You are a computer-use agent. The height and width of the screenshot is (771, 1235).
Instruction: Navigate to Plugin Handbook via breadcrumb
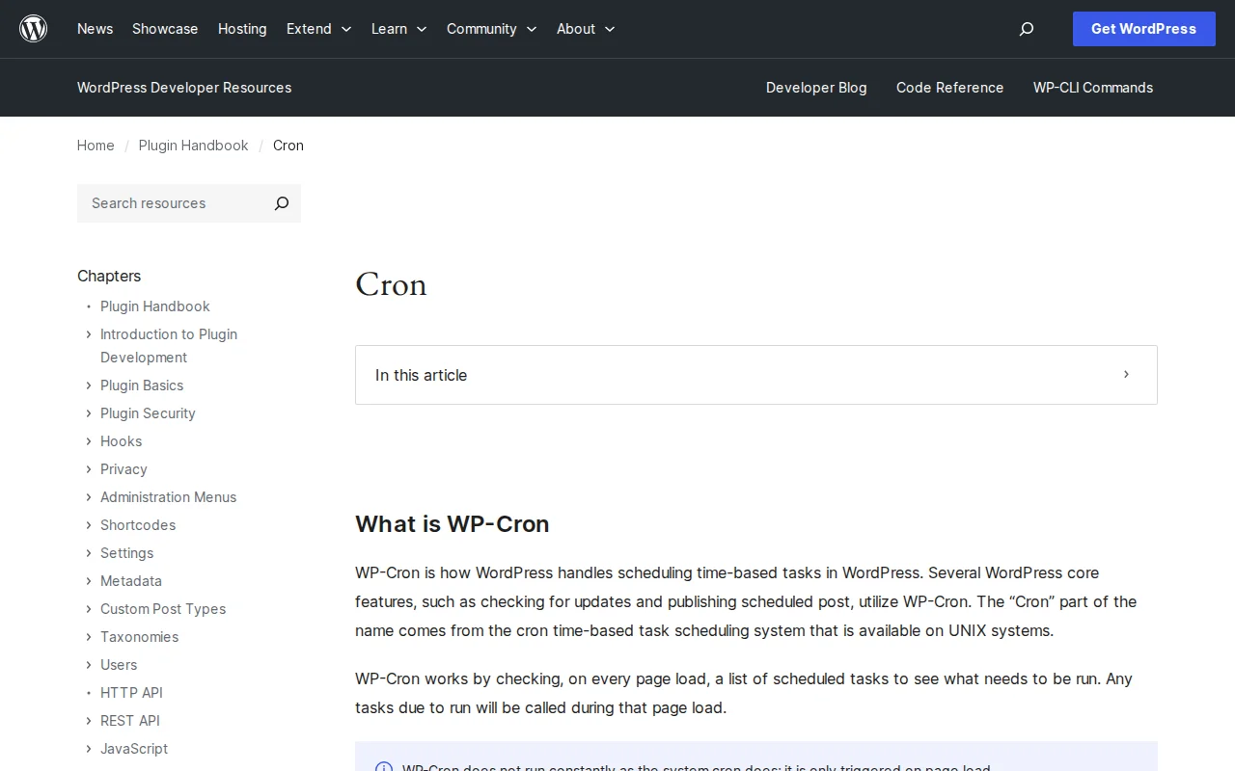coord(193,146)
